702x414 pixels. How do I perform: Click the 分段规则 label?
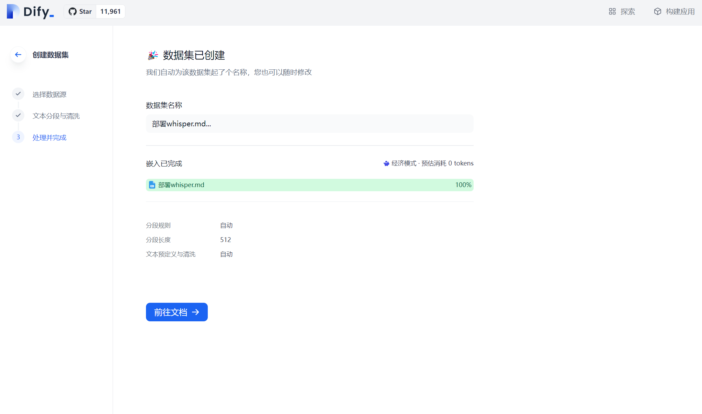(x=158, y=226)
